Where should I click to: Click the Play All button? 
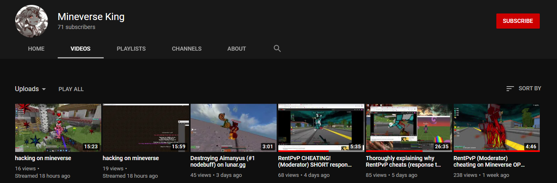tap(71, 89)
